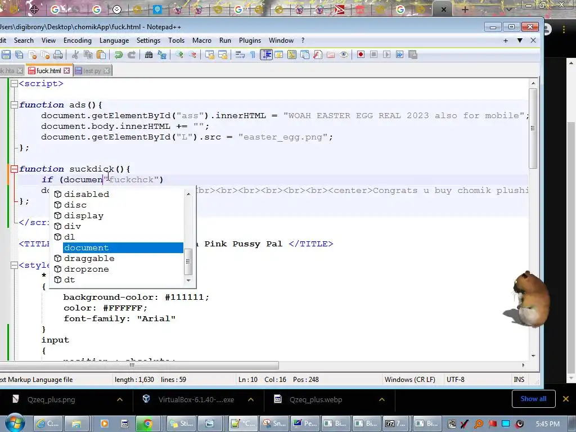This screenshot has height=432, width=576.
Task: Click the Close All toolbar icon
Action: [x=45, y=55]
